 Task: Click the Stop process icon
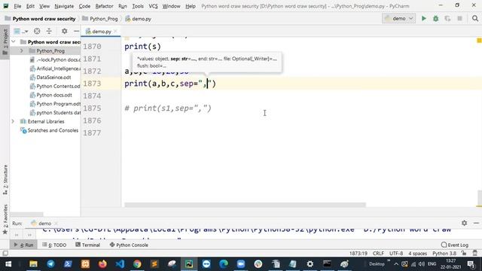tap(460, 18)
